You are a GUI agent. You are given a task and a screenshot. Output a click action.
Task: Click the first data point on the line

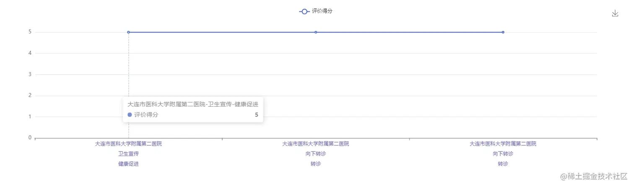(x=128, y=32)
